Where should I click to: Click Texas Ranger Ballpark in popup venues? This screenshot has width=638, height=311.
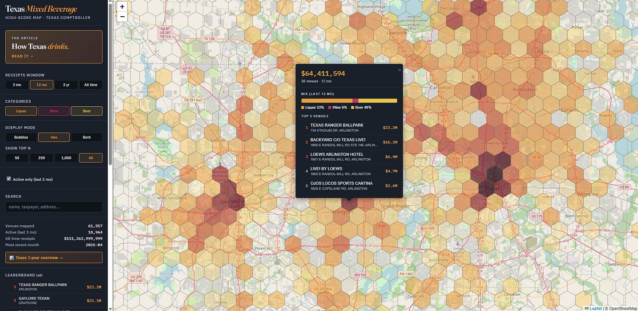349,128
